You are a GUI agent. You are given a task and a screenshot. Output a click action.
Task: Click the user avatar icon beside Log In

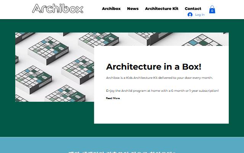click(190, 15)
